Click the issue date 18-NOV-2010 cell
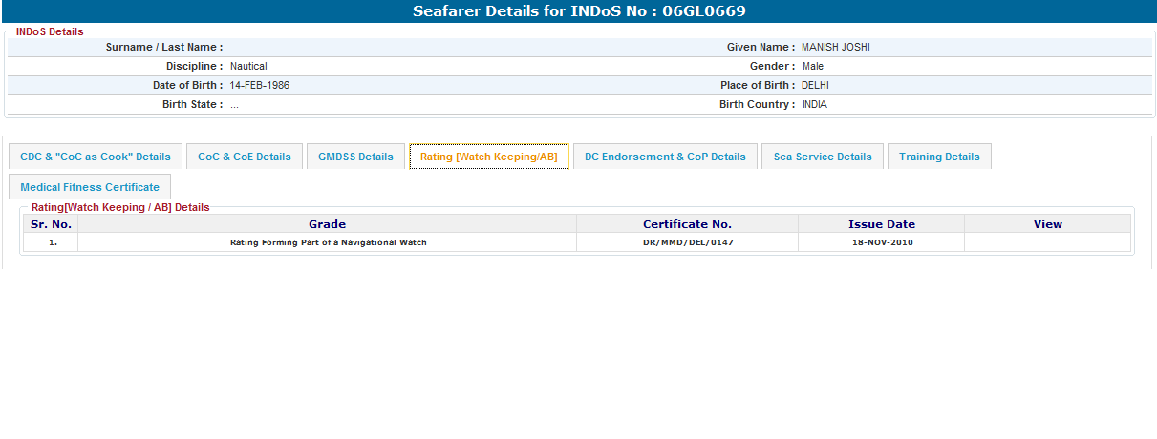This screenshot has height=439, width=1157. pos(881,242)
